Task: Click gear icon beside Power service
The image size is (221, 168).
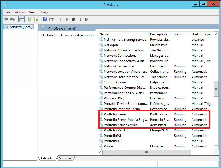Action: [101, 146]
